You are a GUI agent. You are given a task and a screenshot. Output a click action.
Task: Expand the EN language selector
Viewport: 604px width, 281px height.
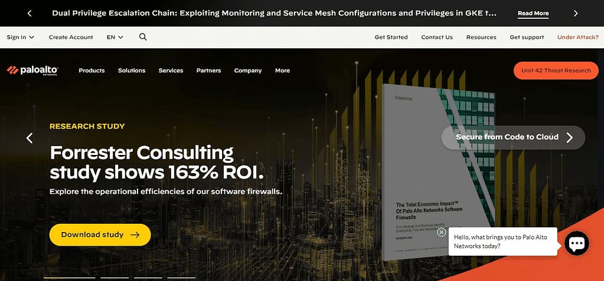[x=115, y=37]
